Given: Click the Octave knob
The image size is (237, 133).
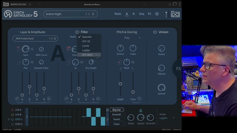Looking at the screenshot, I should 120,48.
